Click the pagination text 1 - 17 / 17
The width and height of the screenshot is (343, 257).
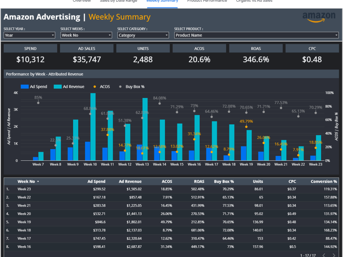[x=308, y=255]
